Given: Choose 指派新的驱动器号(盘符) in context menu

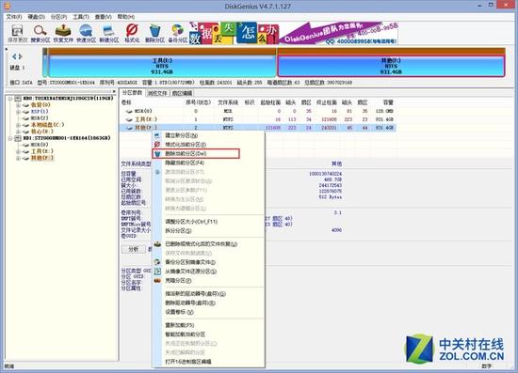Looking at the screenshot, I should (x=195, y=293).
